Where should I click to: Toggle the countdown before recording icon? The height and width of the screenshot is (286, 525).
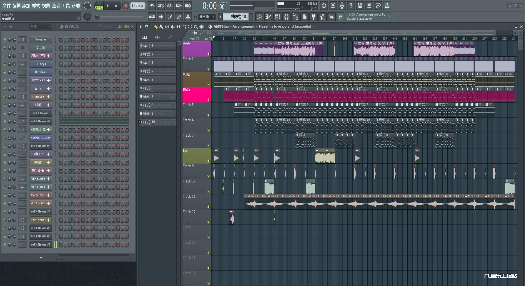170,5
